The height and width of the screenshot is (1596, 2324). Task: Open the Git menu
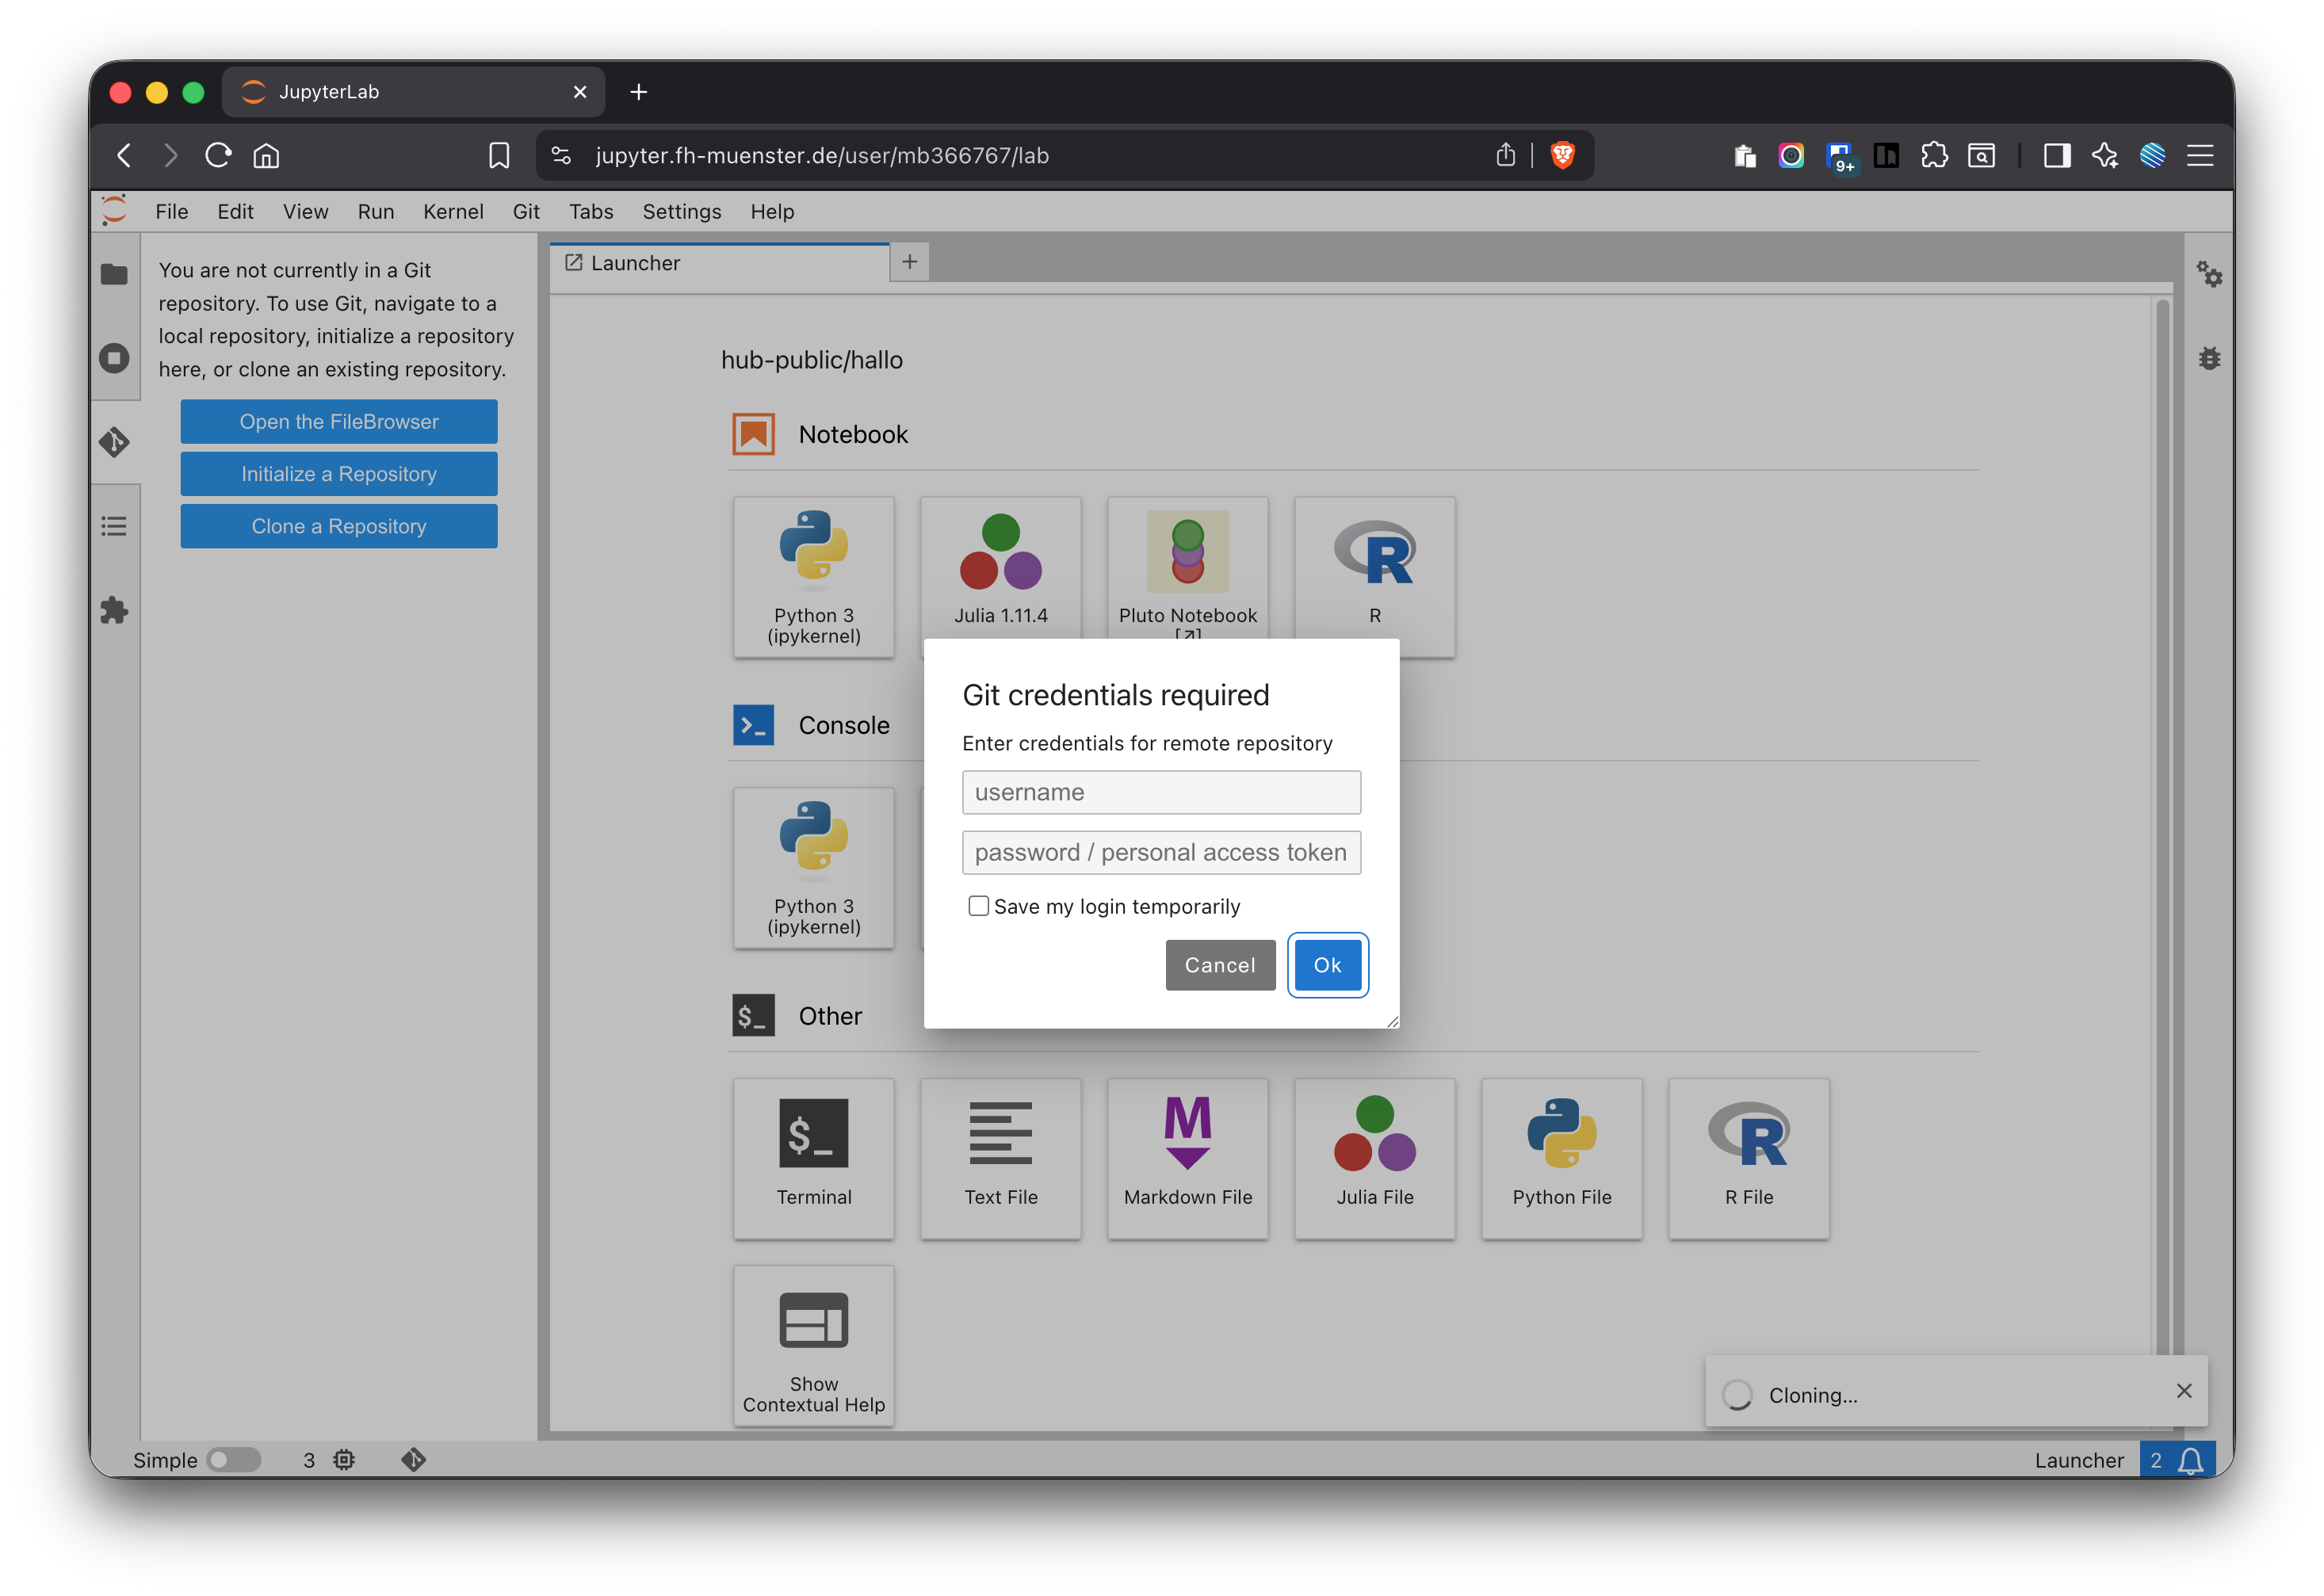[526, 211]
